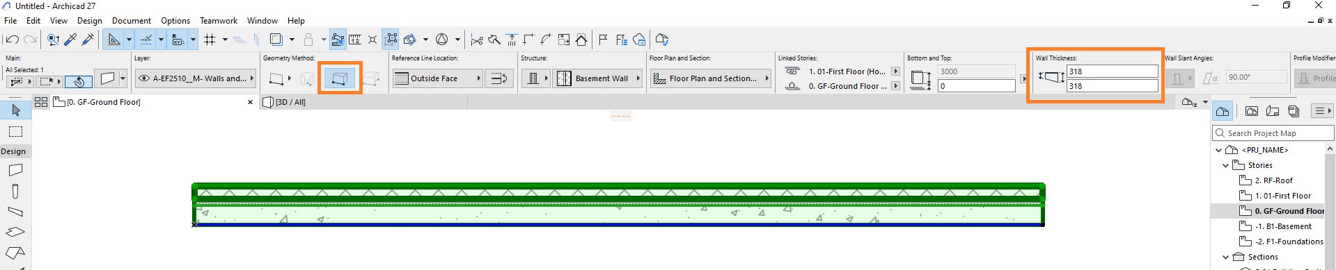1336x270 pixels.
Task: Click the Search Project Map field
Action: point(1273,133)
